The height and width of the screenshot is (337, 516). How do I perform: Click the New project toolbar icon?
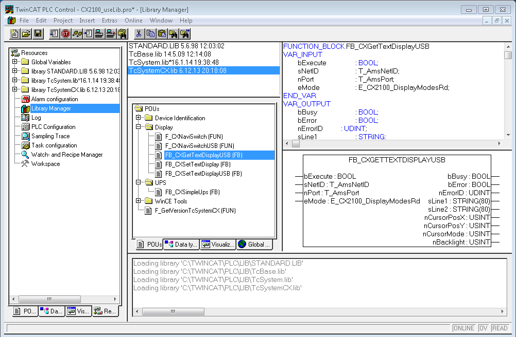[14, 33]
